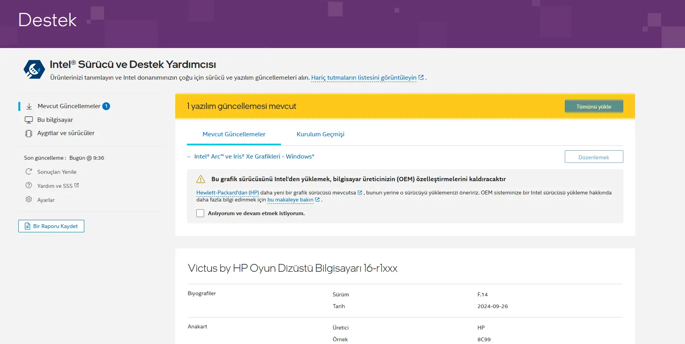Click Sonuçları Yenile link
The image size is (685, 344).
(57, 172)
